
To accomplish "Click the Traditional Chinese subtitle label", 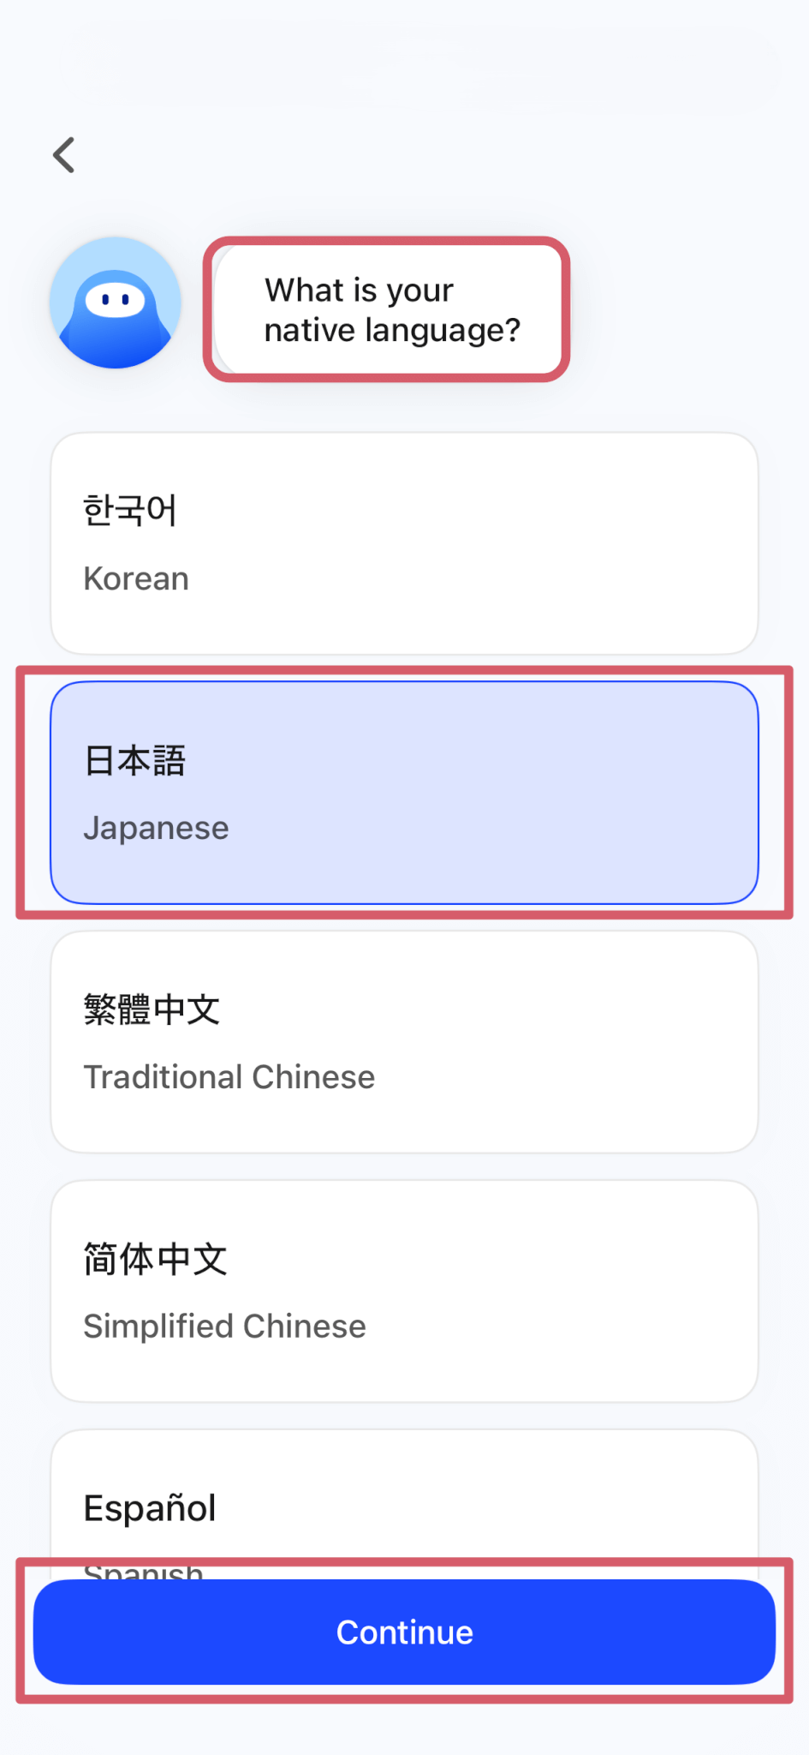I will click(x=229, y=1077).
